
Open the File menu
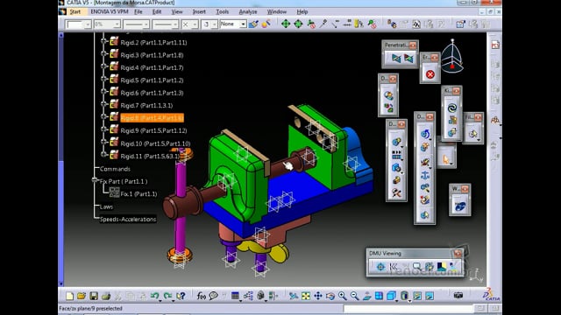click(138, 11)
